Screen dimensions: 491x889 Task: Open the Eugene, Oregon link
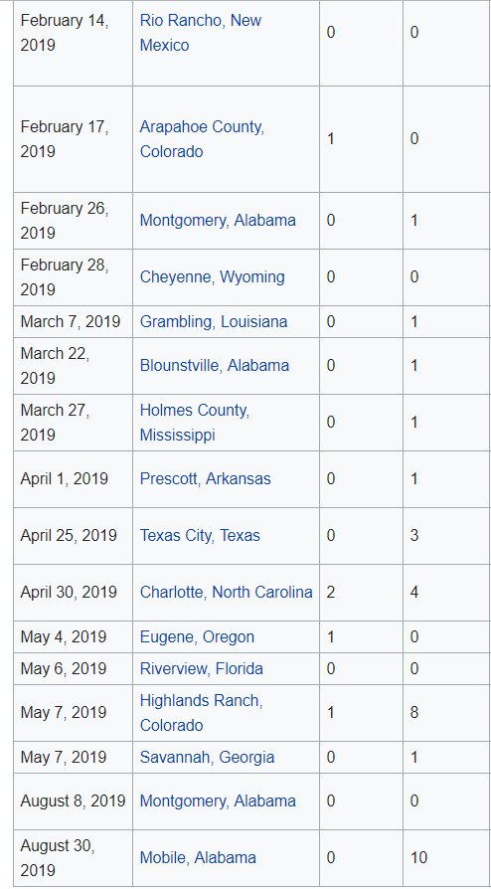point(197,636)
